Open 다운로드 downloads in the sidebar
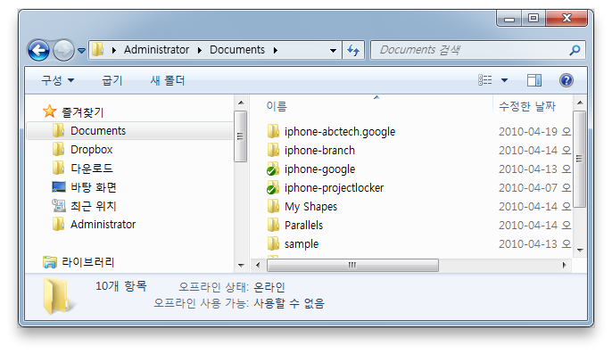Viewport: 612px width, 354px height. tap(92, 169)
